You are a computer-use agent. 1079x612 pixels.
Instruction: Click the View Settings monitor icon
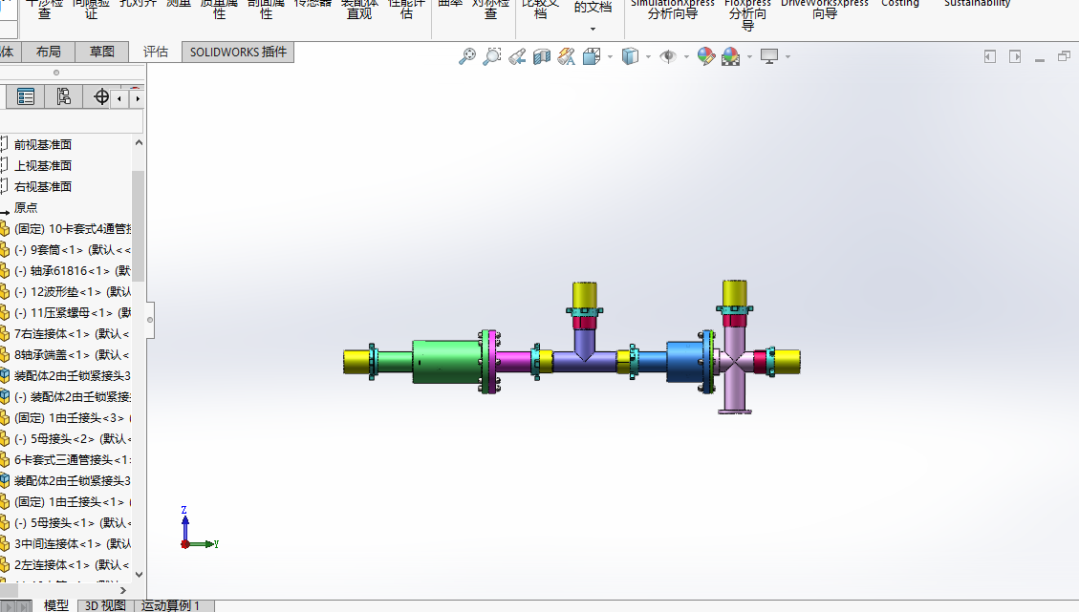click(x=769, y=56)
